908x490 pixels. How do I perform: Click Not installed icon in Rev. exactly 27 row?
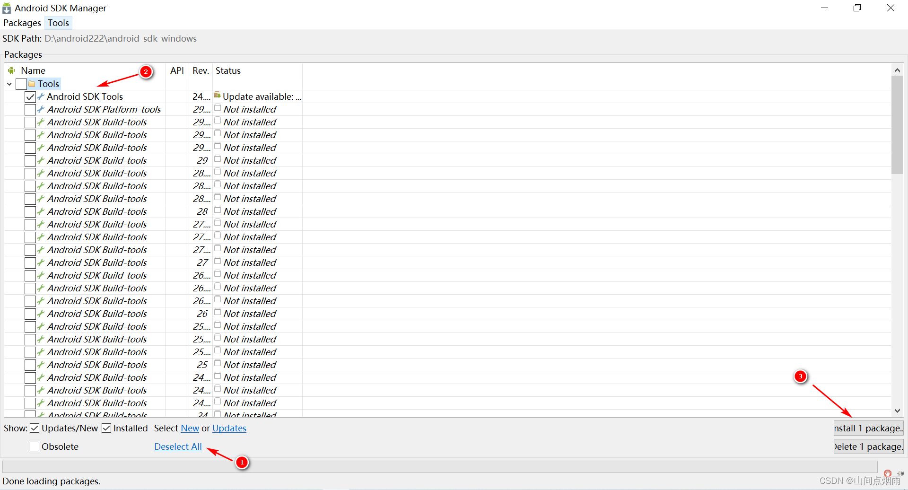[218, 261]
